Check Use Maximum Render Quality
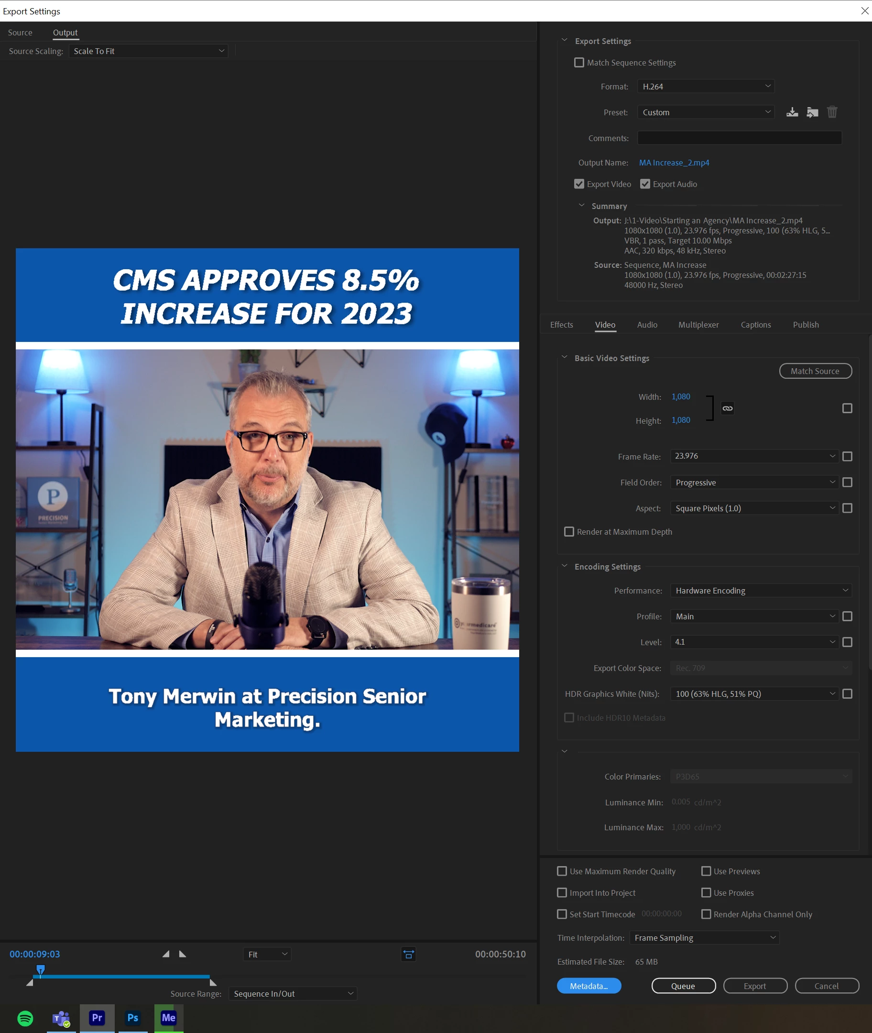This screenshot has height=1033, width=872. point(562,871)
